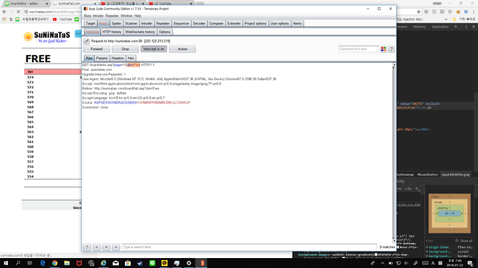Open the Help menu
Image resolution: width=478 pixels, height=268 pixels.
pos(138,16)
